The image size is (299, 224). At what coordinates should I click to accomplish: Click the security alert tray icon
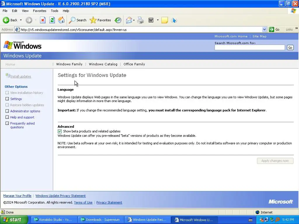point(262,220)
